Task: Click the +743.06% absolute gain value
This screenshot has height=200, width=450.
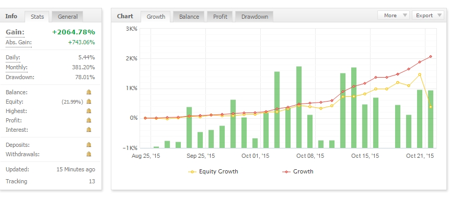Action: (x=82, y=43)
